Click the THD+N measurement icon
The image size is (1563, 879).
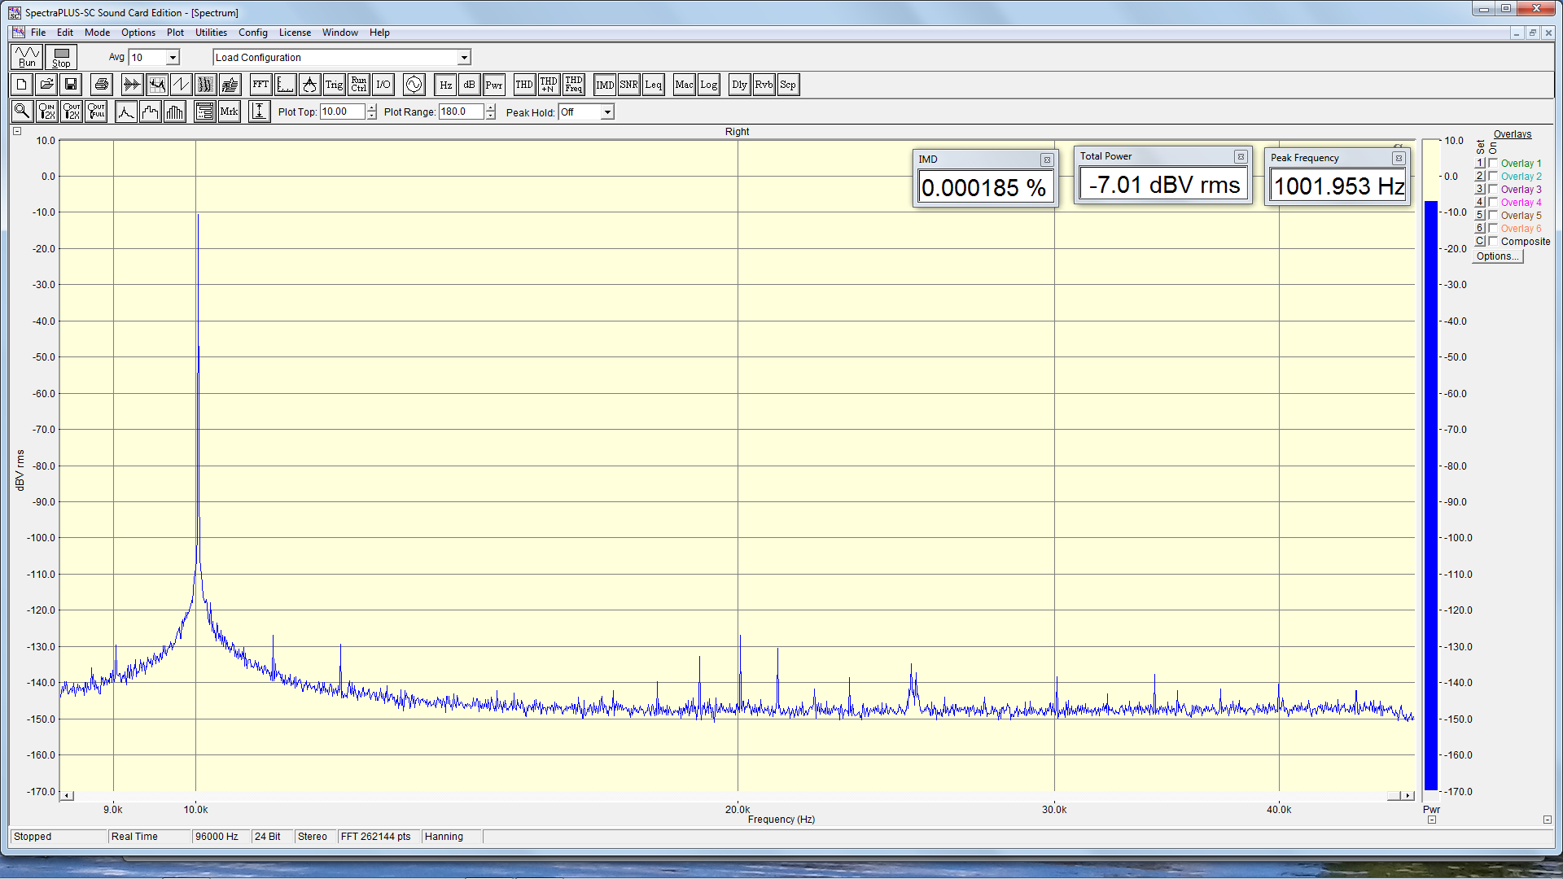tap(549, 85)
